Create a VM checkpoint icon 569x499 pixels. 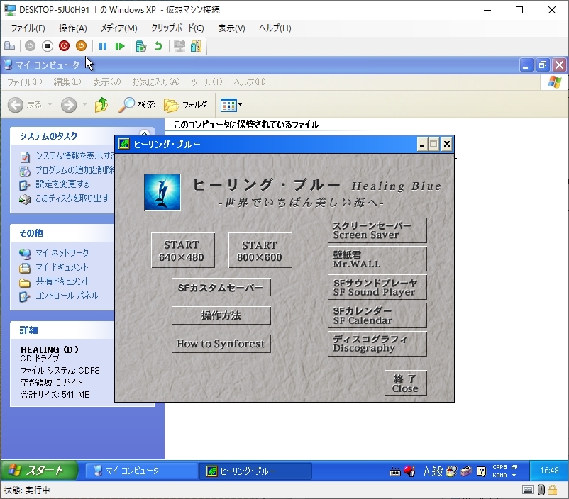tap(140, 46)
